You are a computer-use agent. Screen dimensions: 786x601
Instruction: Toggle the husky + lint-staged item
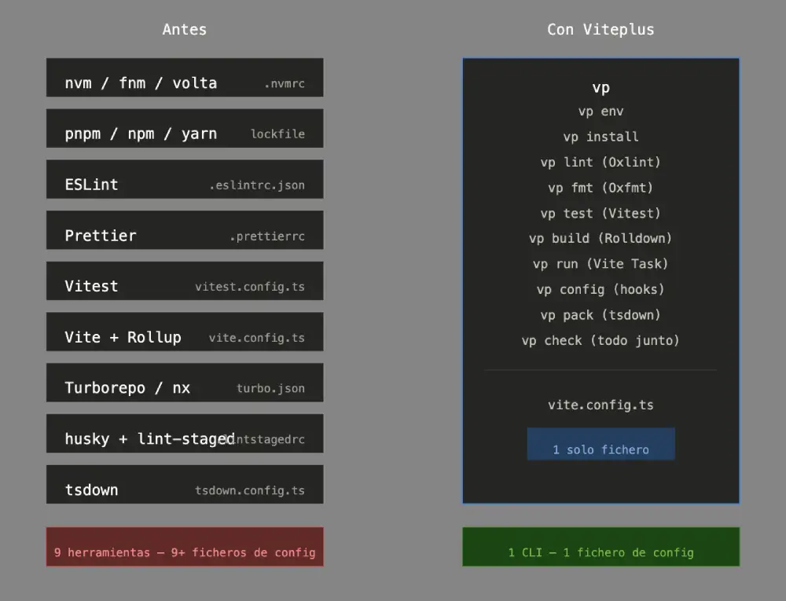coord(184,434)
